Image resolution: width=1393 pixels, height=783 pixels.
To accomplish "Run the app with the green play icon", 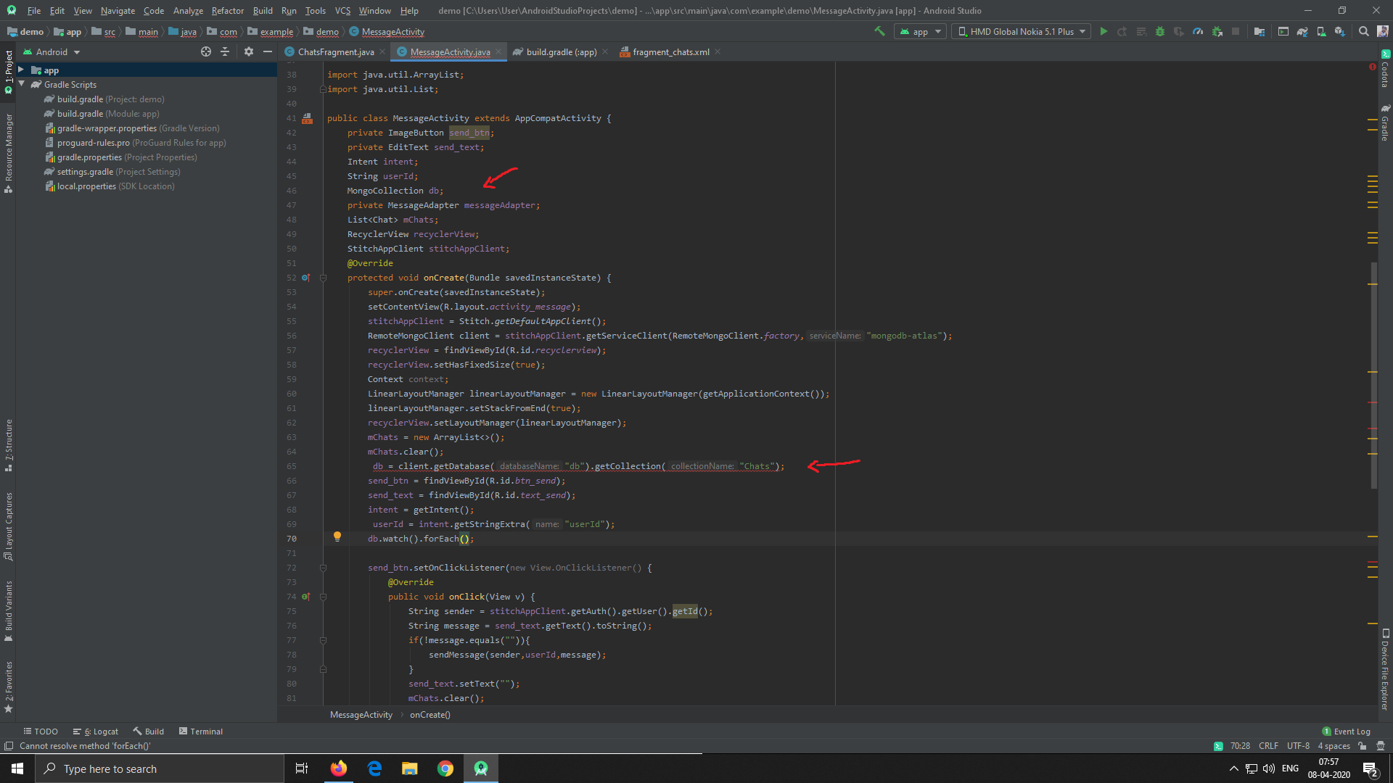I will click(1104, 31).
